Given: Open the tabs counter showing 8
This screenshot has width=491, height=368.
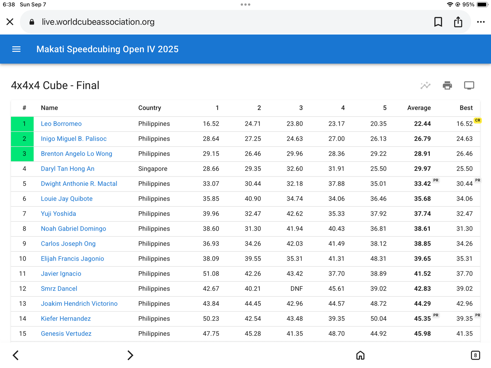Looking at the screenshot, I should click(475, 355).
